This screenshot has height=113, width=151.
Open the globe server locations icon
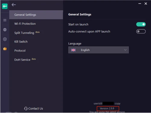(5, 30)
